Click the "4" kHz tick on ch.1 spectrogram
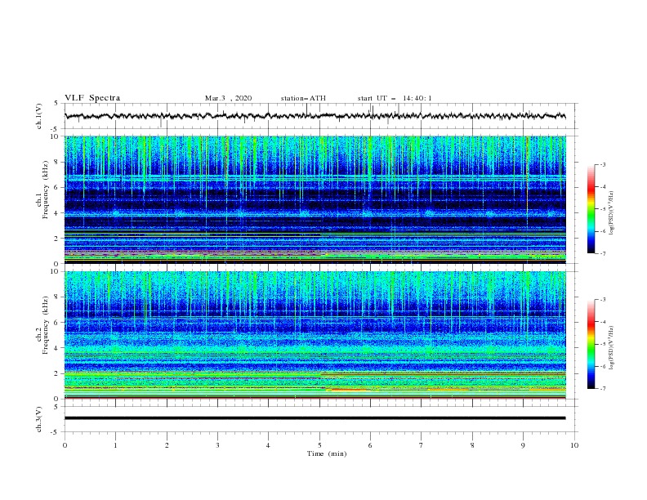The width and height of the screenshot is (647, 500). click(x=56, y=213)
